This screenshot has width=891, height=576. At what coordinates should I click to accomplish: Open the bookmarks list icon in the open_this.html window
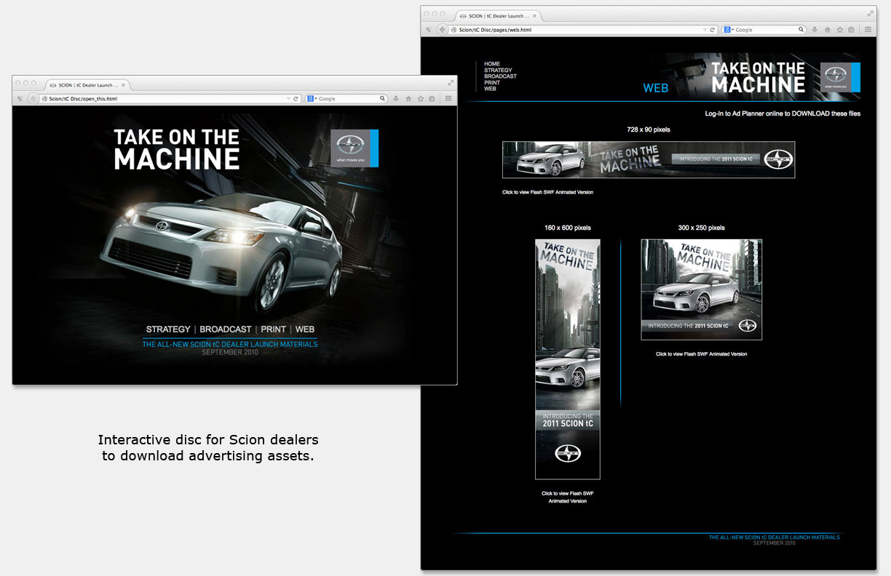[x=432, y=99]
